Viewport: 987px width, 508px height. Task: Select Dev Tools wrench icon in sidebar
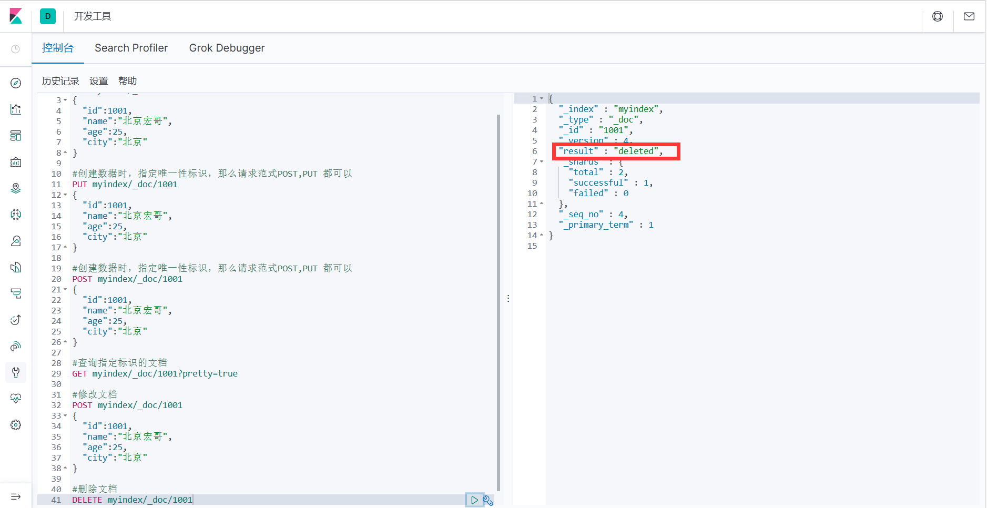coord(16,372)
